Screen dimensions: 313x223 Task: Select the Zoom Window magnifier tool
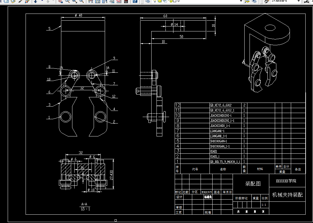(74, 1)
